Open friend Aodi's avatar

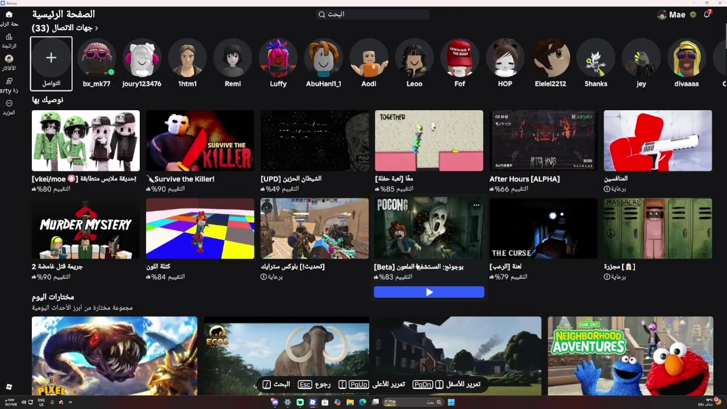click(x=369, y=58)
